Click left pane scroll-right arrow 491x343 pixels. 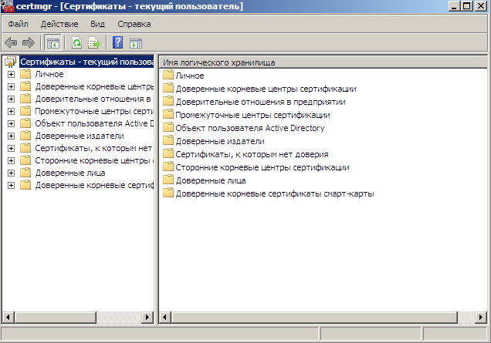[147, 318]
